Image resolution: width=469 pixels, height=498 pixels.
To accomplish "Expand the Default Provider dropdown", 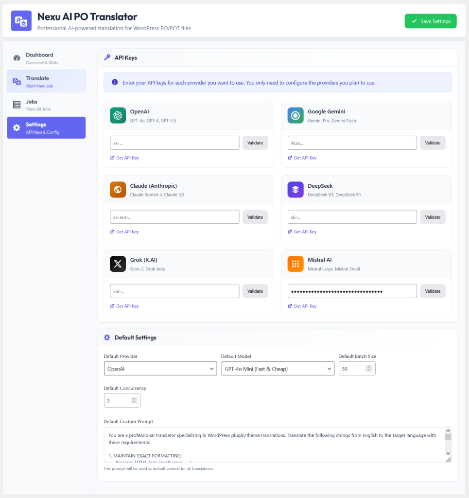I will [160, 369].
